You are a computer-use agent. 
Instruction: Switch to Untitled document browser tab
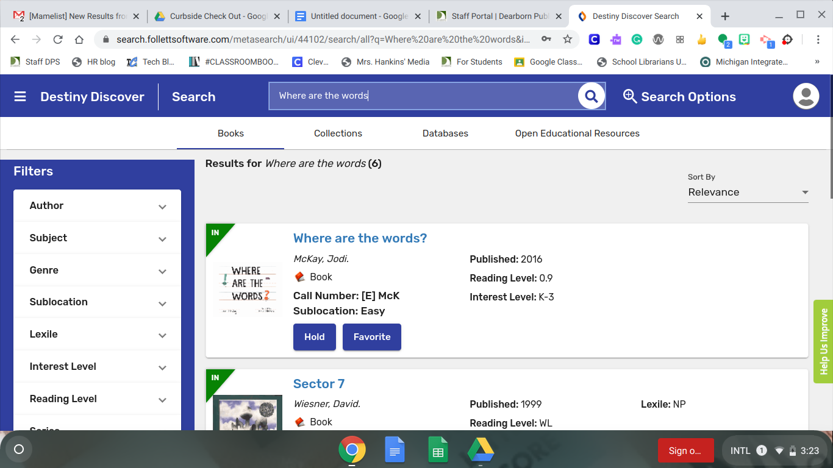pyautogui.click(x=358, y=16)
